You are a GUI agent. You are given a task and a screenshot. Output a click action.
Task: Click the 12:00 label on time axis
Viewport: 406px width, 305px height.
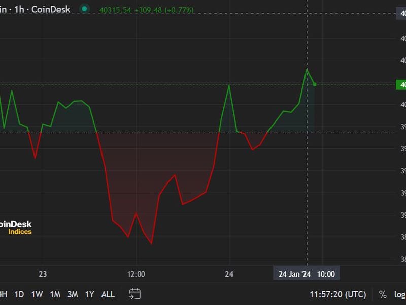(136, 274)
